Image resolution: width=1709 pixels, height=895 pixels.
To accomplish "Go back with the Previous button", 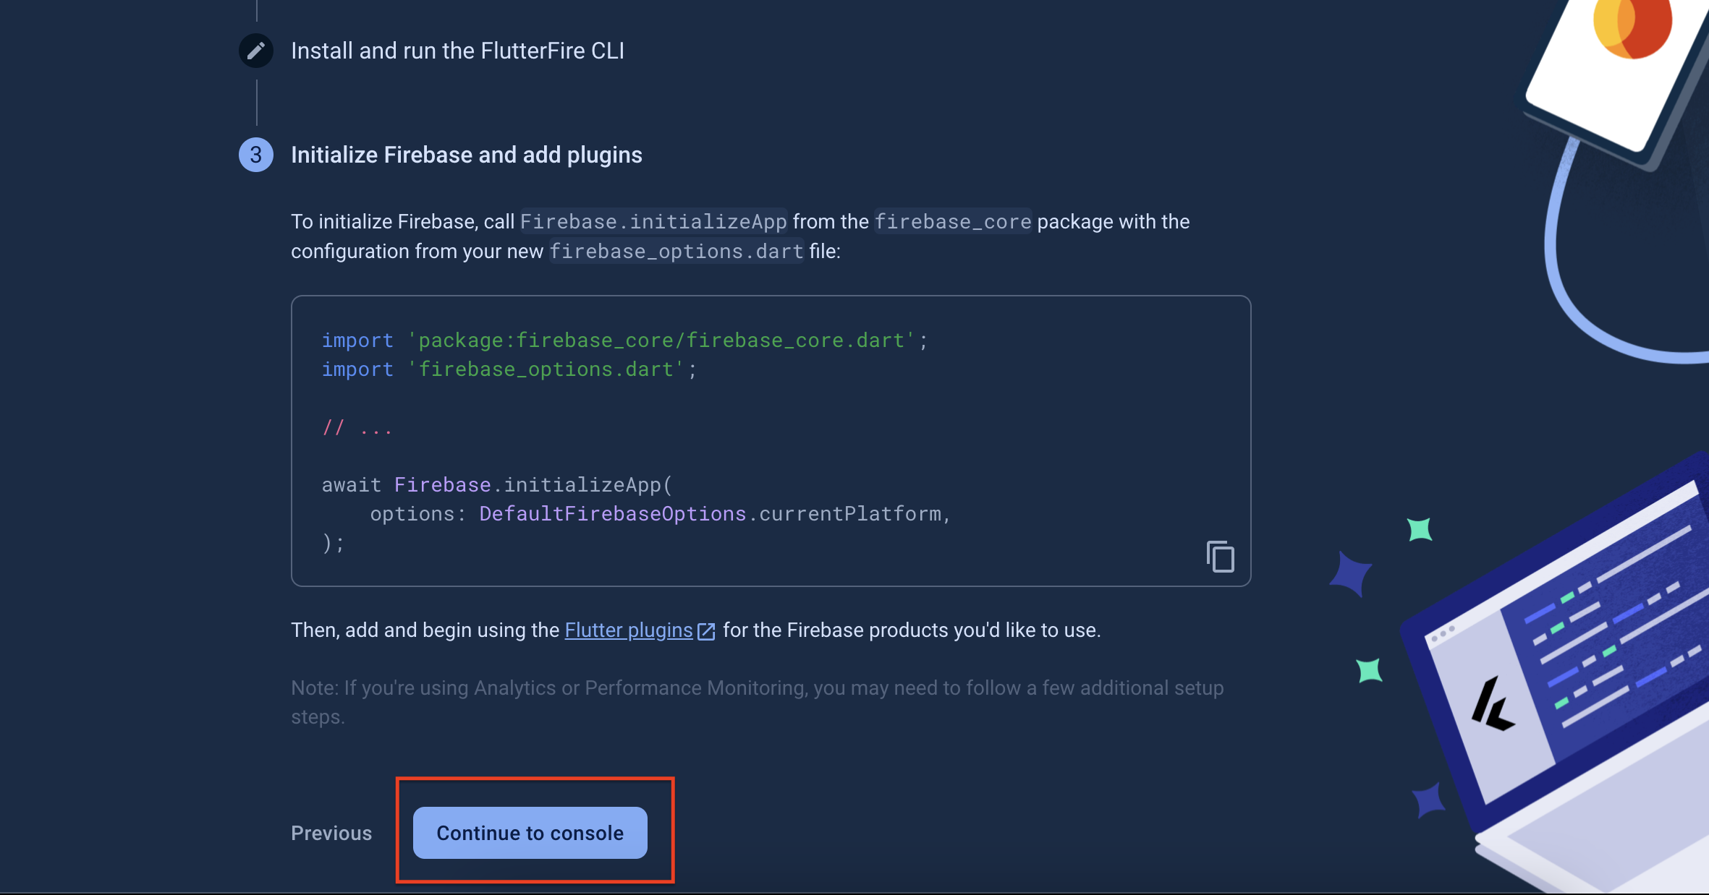I will 331,833.
